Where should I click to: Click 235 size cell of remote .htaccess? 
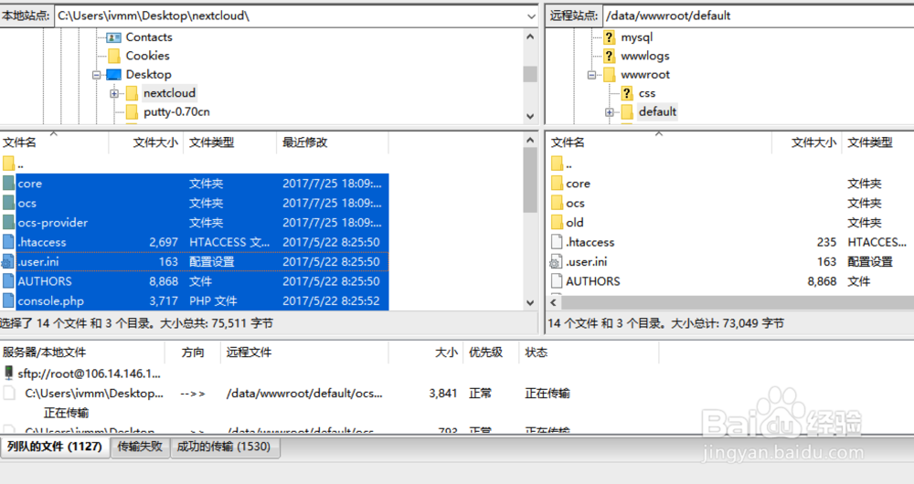(826, 242)
